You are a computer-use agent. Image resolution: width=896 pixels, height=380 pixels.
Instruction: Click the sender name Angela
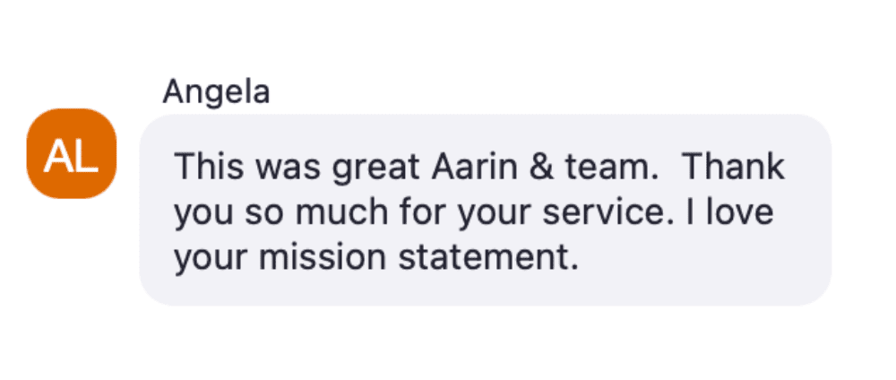(x=216, y=92)
